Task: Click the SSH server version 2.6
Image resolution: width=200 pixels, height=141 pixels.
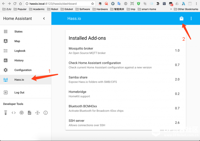Action: click(x=177, y=123)
